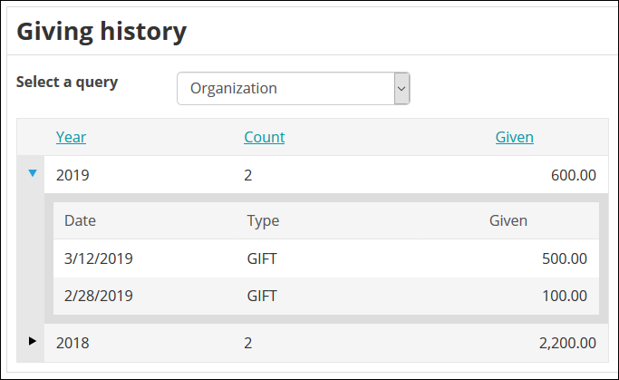The height and width of the screenshot is (380, 619).
Task: Click GIFT type in the 3/12/2019 row
Action: tap(262, 258)
